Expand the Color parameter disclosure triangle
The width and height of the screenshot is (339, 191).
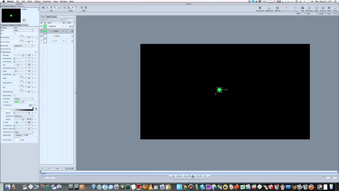(x=4, y=102)
